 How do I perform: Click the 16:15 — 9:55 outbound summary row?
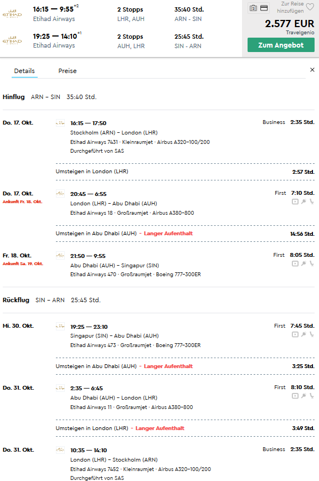point(121,14)
